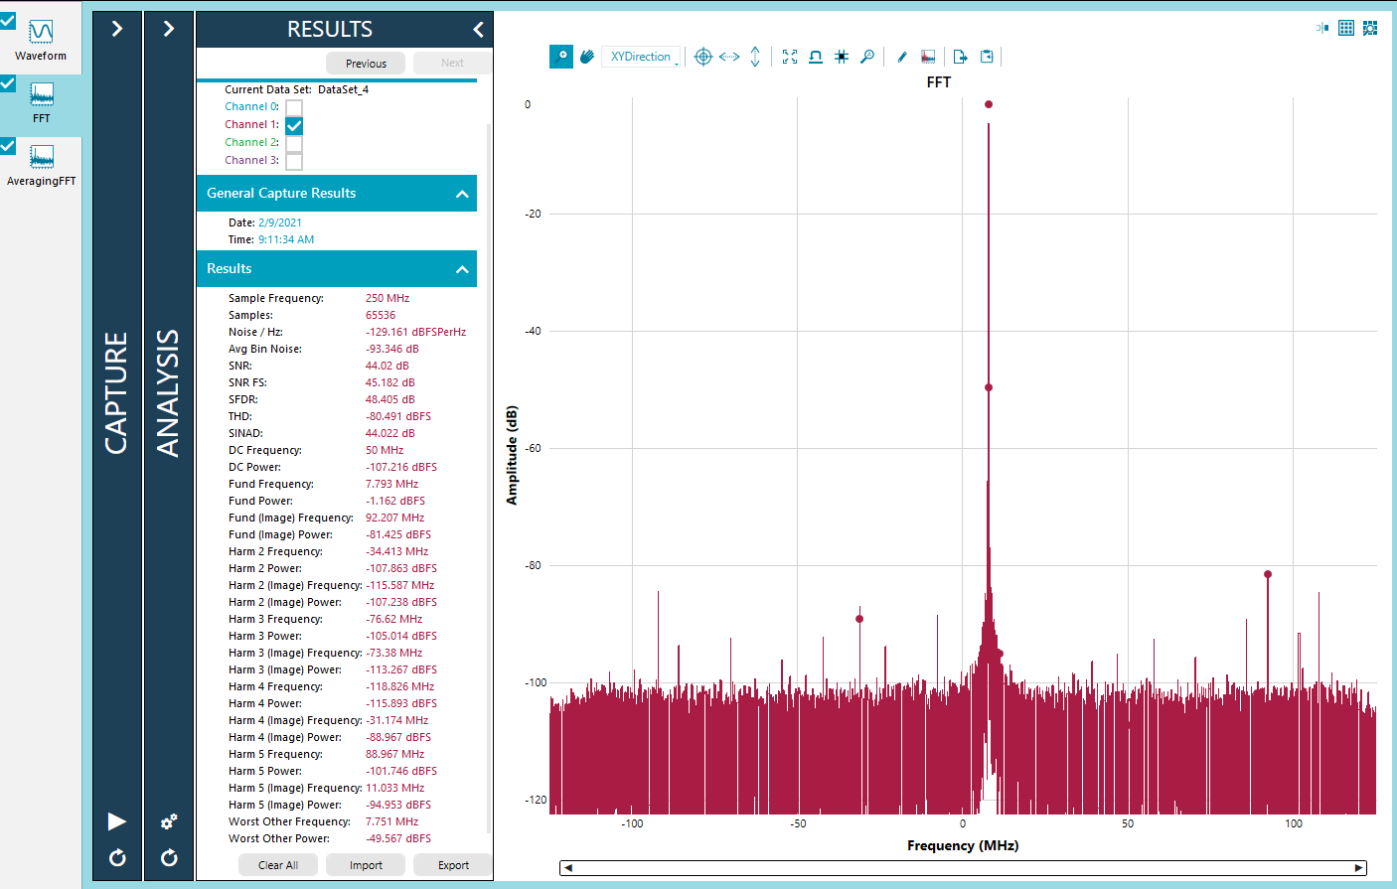Collapse the General Capture Results section

tap(462, 194)
